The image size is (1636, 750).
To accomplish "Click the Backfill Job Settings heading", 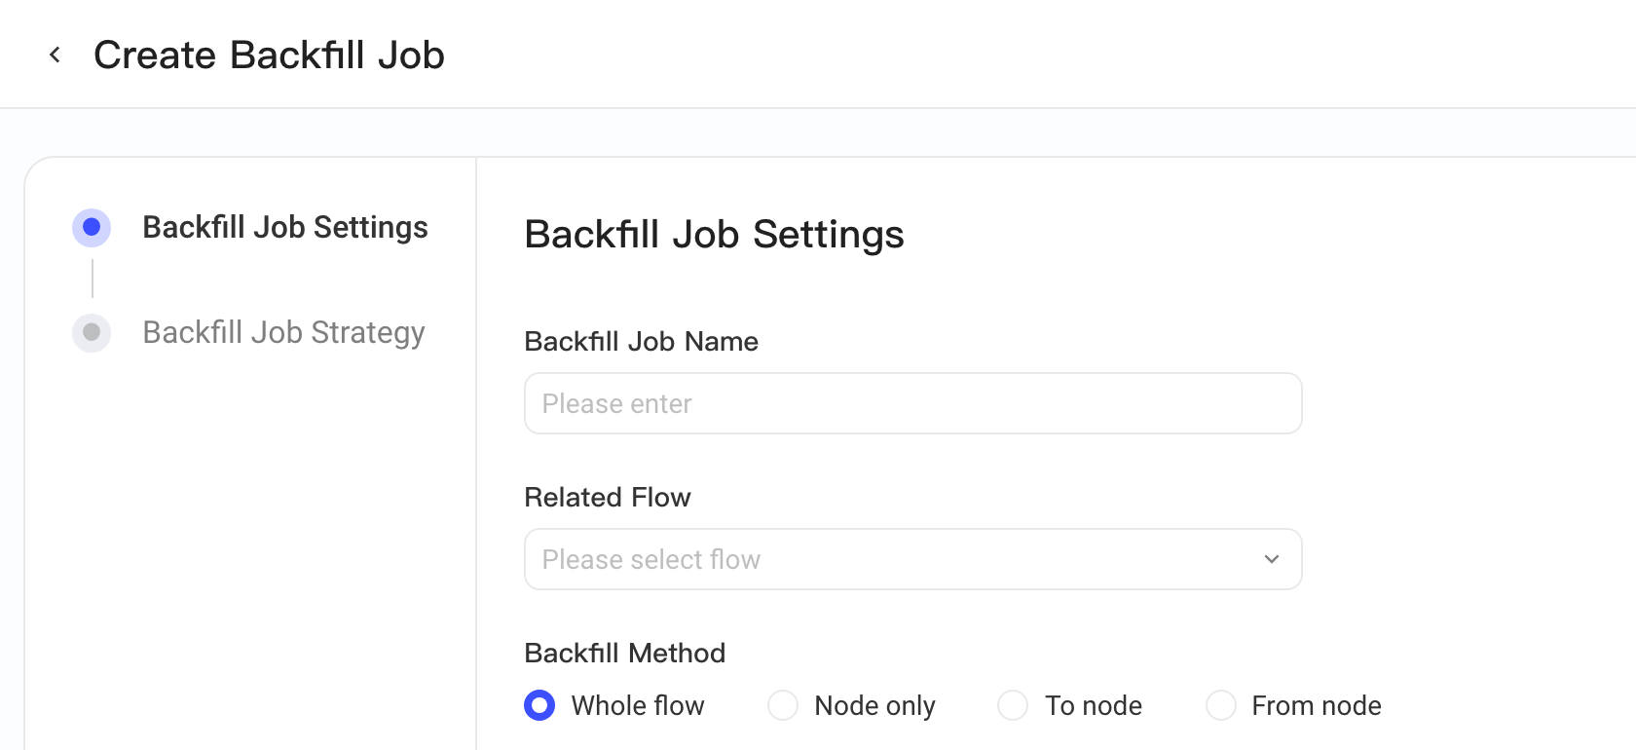I will (x=714, y=235).
